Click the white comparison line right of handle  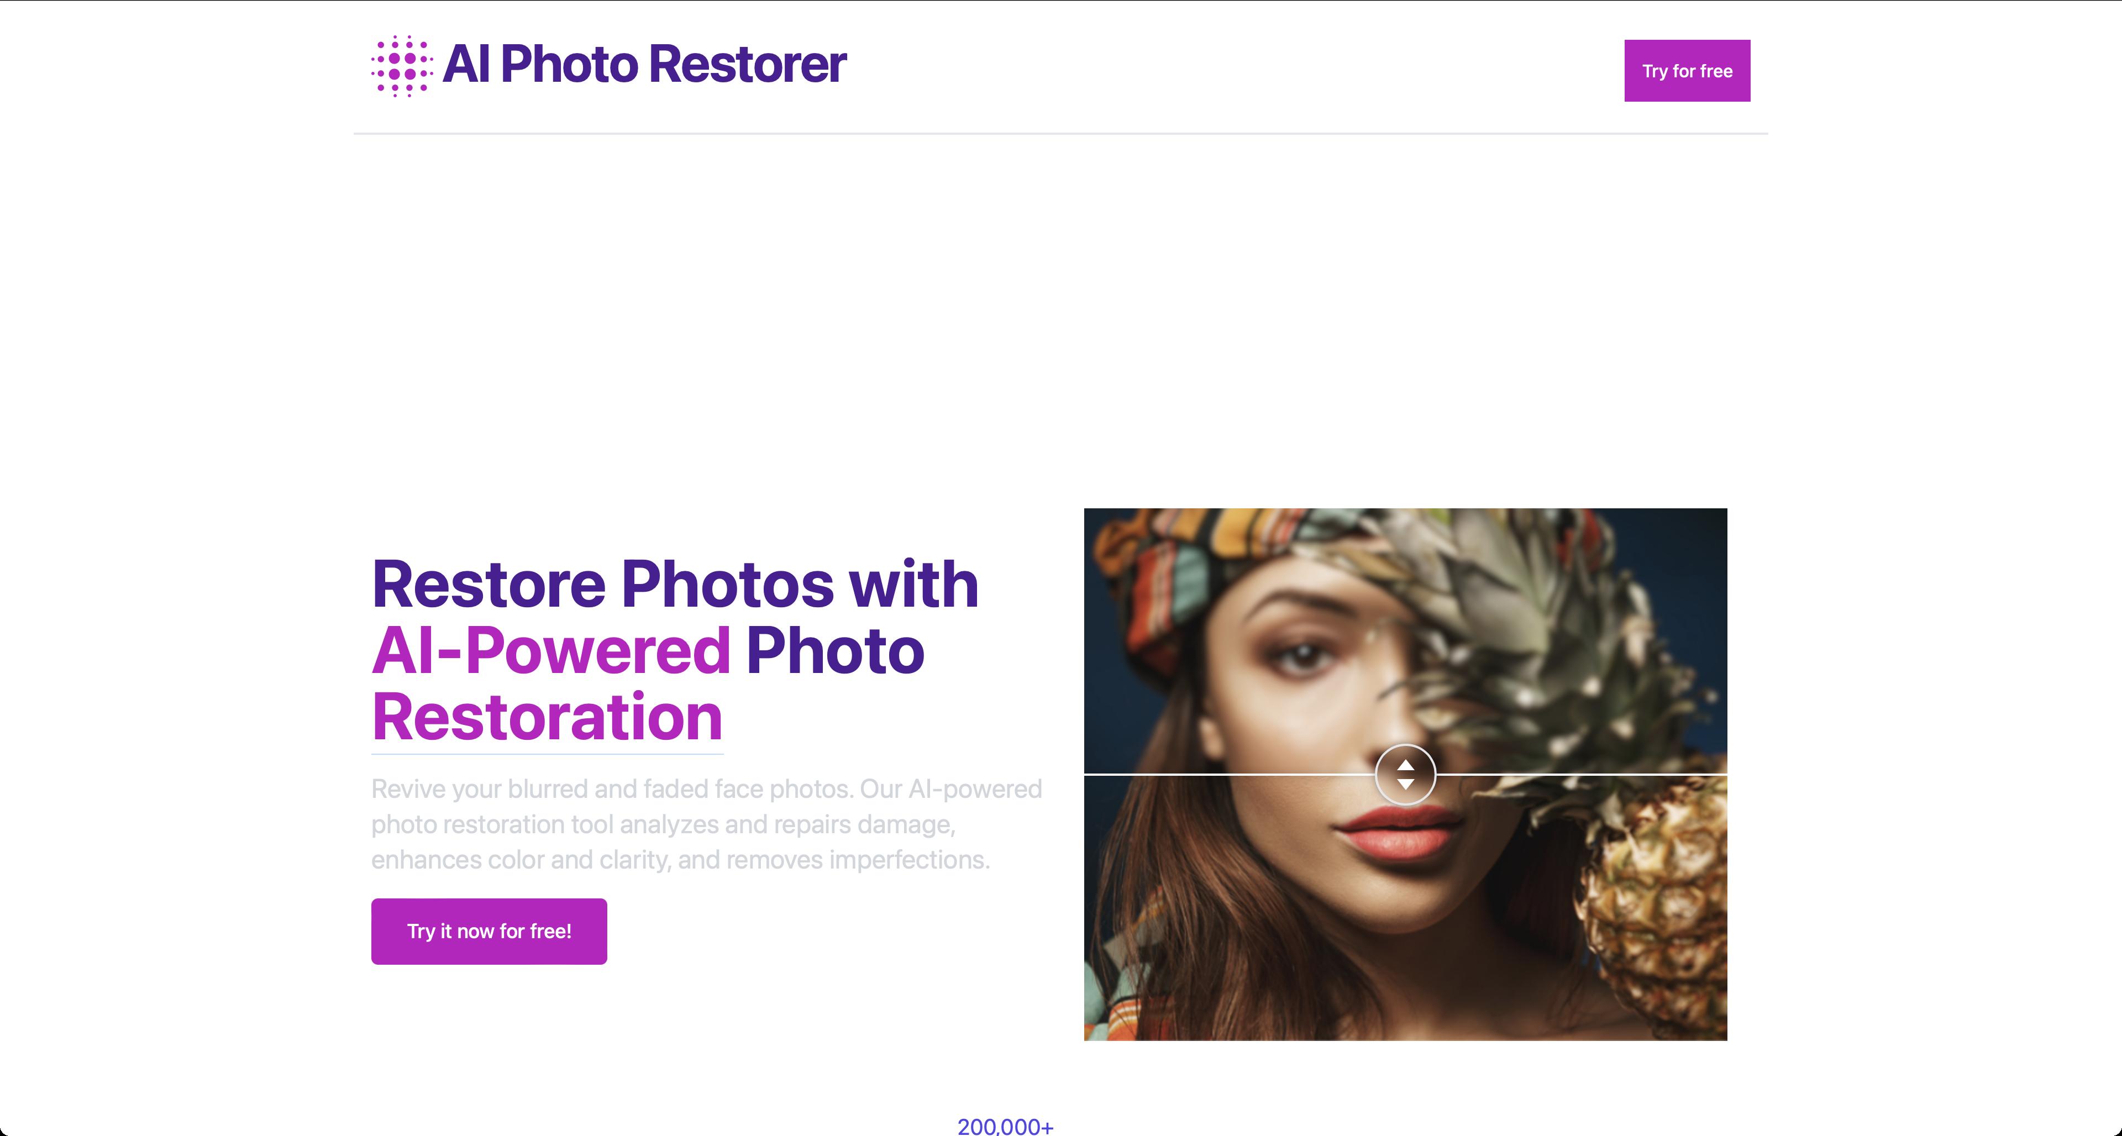(x=1582, y=774)
